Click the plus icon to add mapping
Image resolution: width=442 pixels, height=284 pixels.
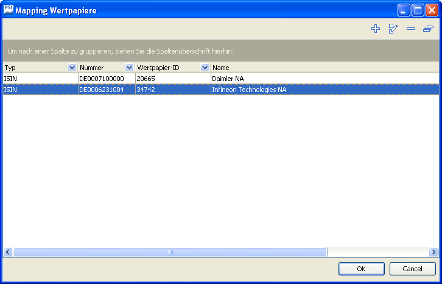click(x=376, y=29)
